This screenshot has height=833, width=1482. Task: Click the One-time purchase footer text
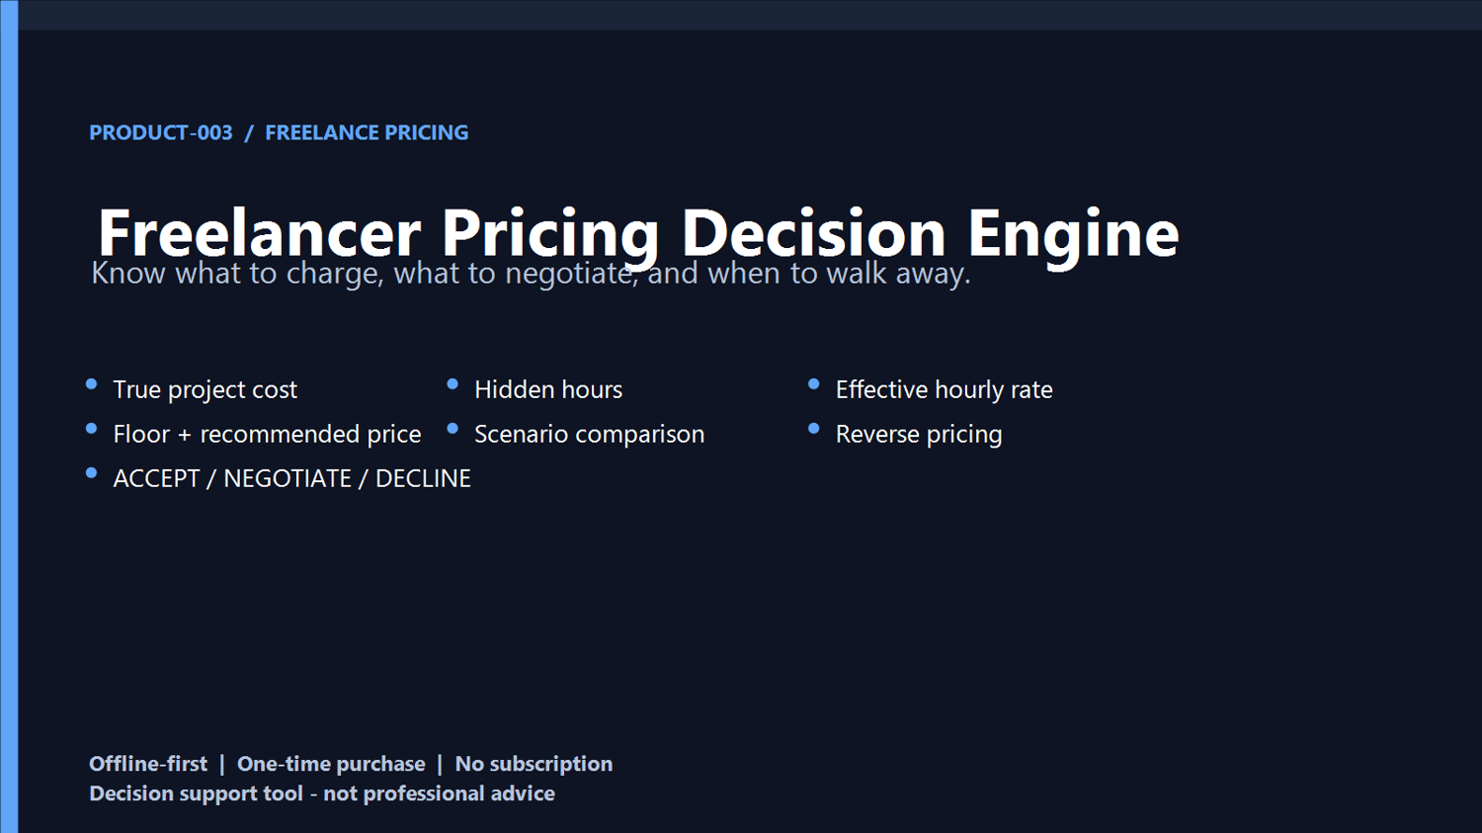point(331,764)
